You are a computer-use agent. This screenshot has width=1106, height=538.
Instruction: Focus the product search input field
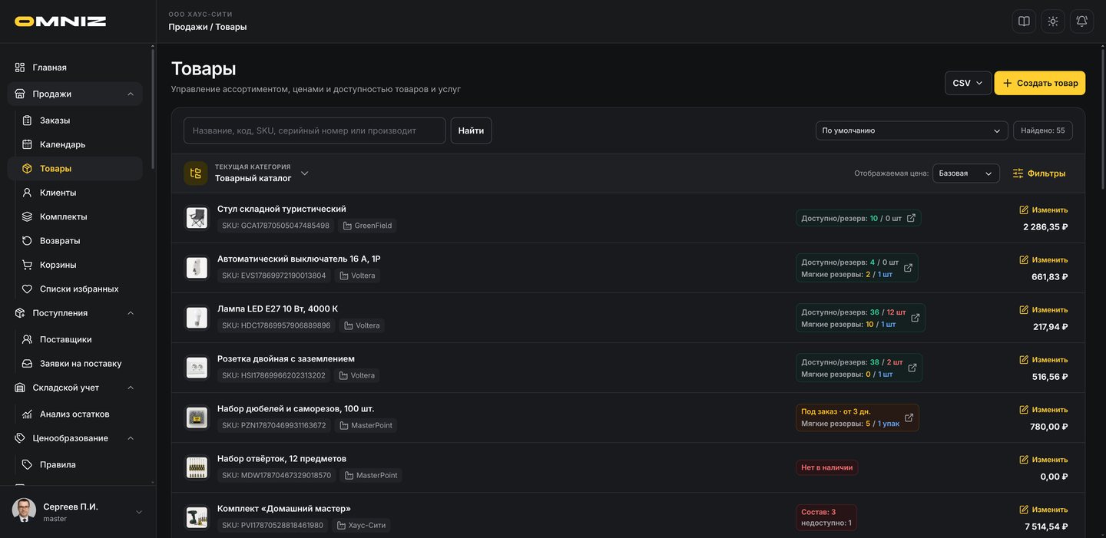tap(314, 130)
